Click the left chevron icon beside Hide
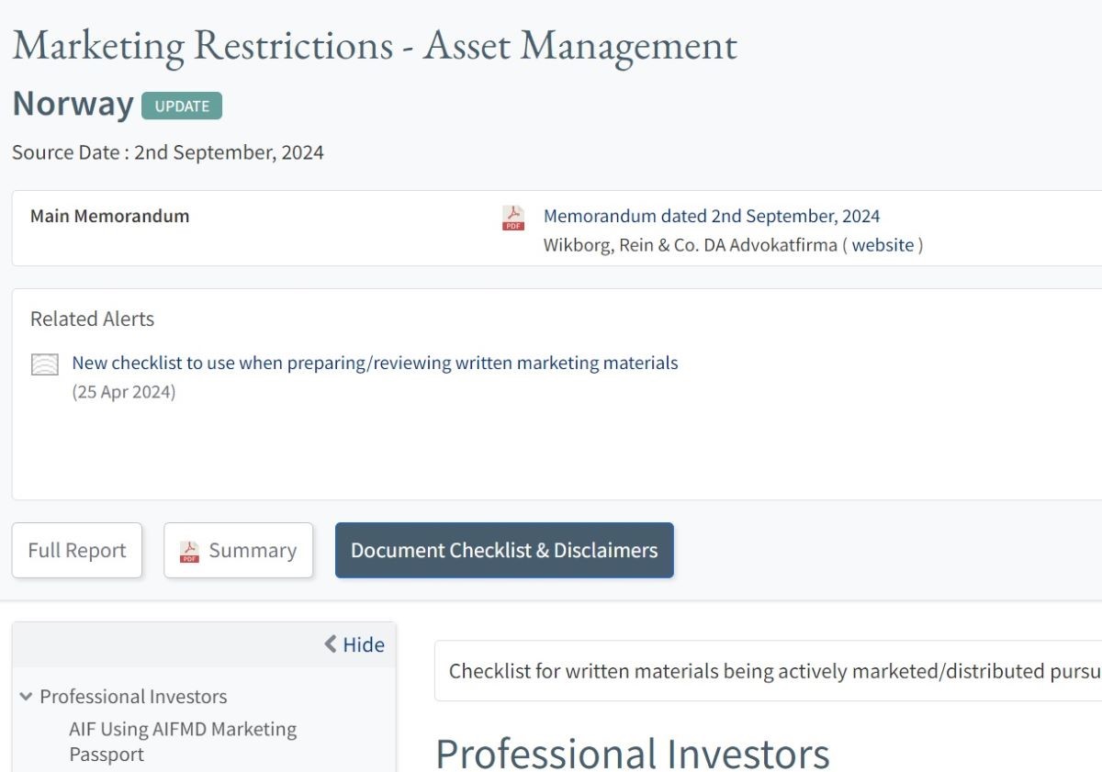The image size is (1102, 772). (x=331, y=644)
